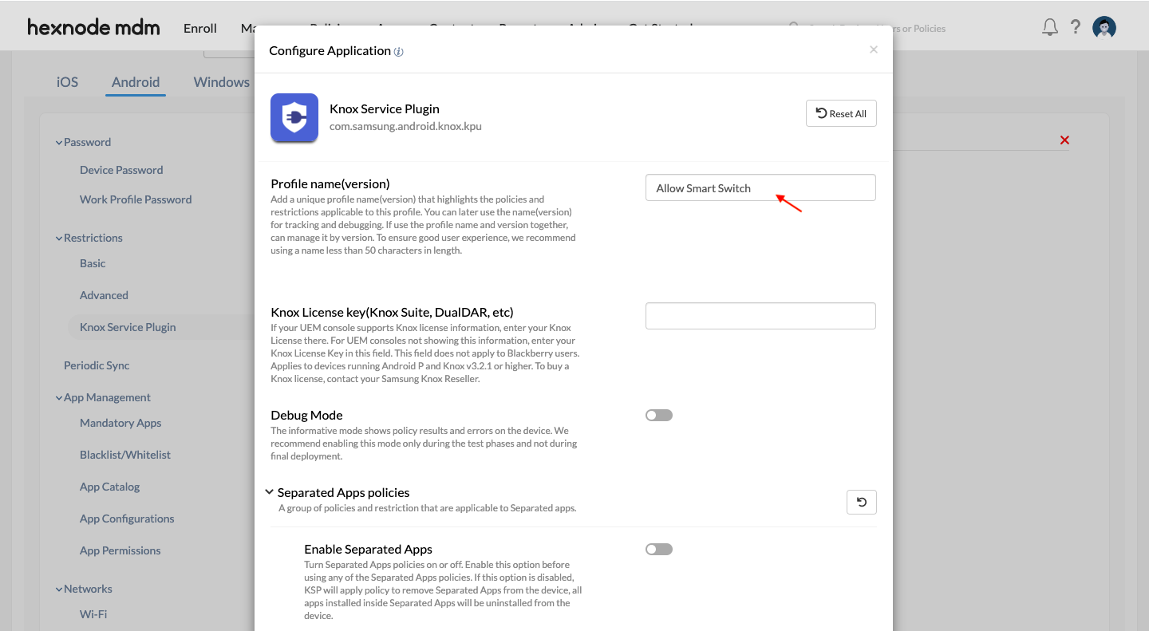The height and width of the screenshot is (631, 1149).
Task: Open Mandatory Apps settings
Action: pyautogui.click(x=120, y=423)
